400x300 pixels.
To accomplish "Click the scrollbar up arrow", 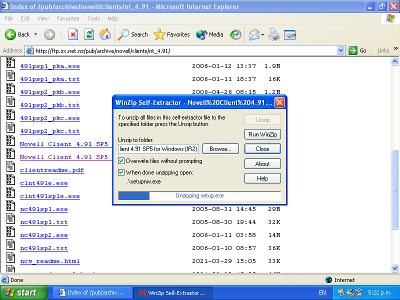I will coord(394,61).
